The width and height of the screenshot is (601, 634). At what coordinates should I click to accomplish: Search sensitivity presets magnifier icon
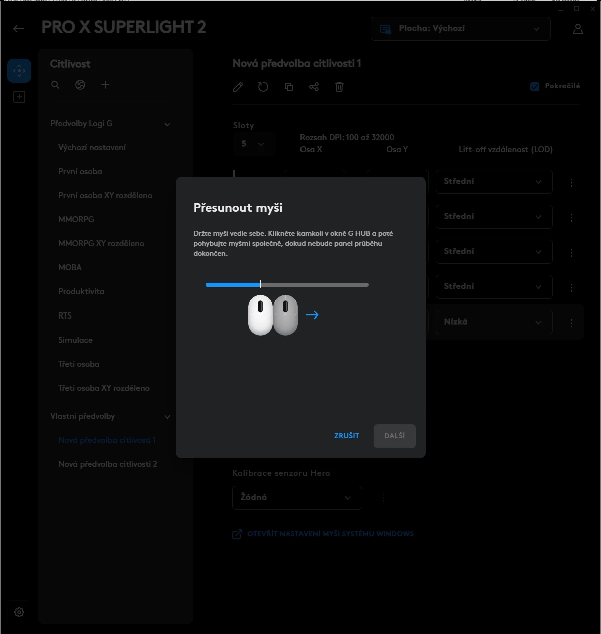pyautogui.click(x=55, y=85)
